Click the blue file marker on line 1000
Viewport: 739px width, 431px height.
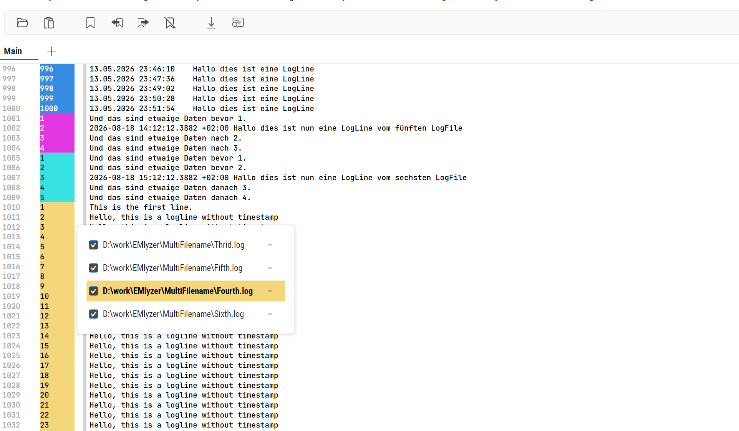(x=57, y=108)
